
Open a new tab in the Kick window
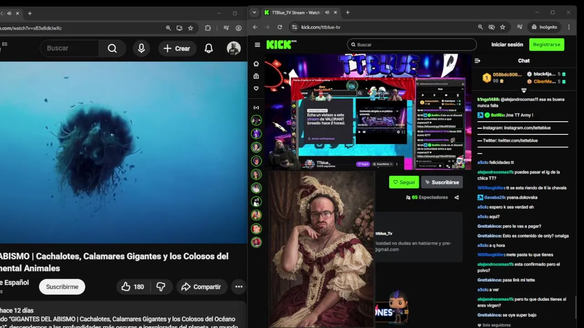pyautogui.click(x=348, y=13)
